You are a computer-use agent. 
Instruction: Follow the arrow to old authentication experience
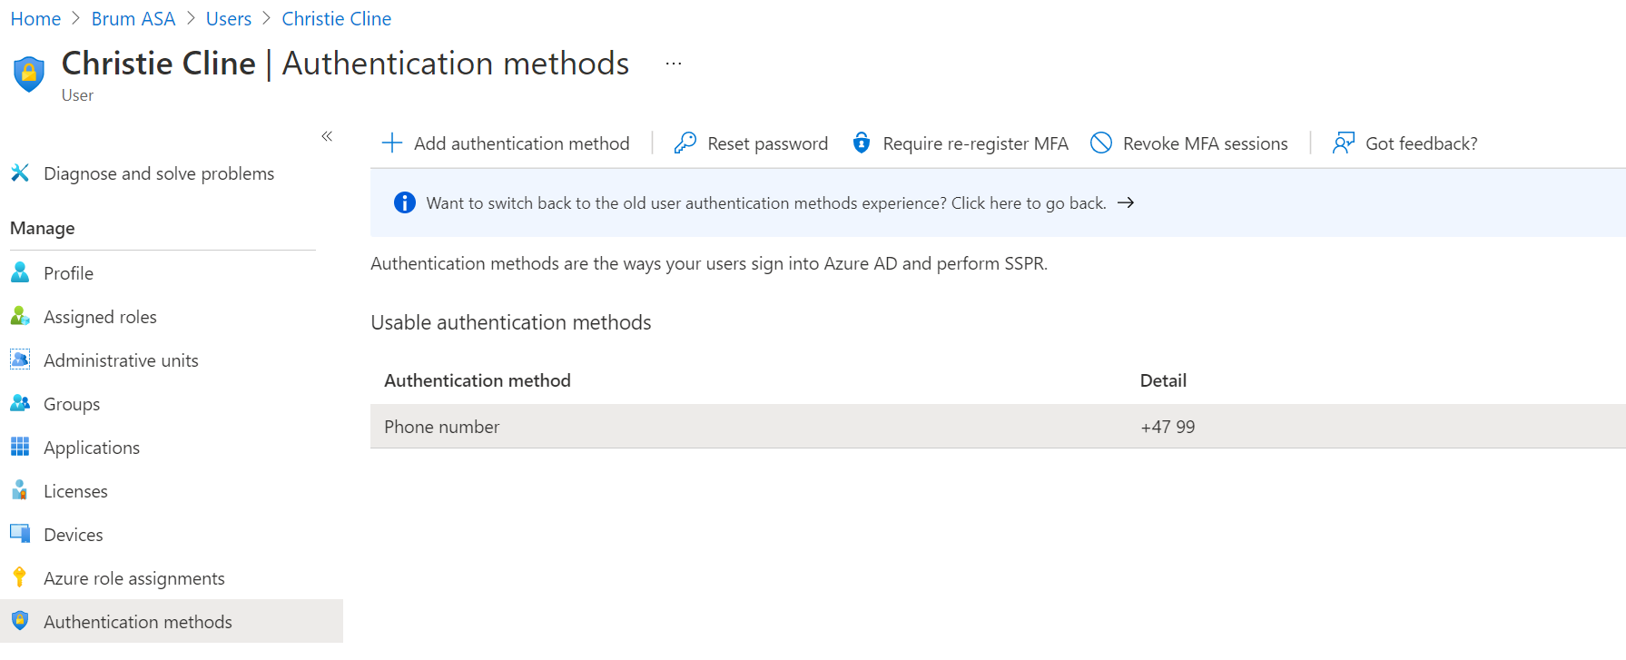(1126, 202)
